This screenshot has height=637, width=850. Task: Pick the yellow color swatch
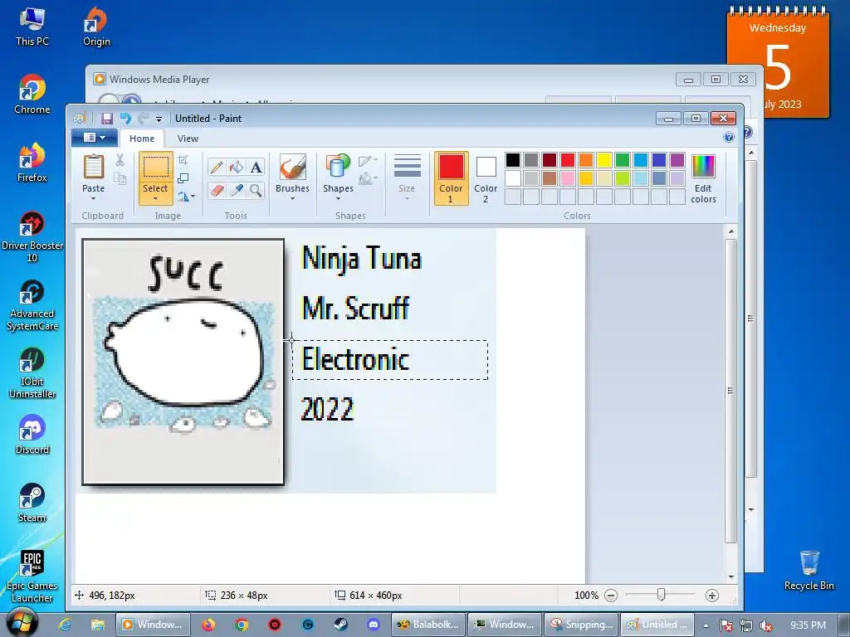(604, 160)
